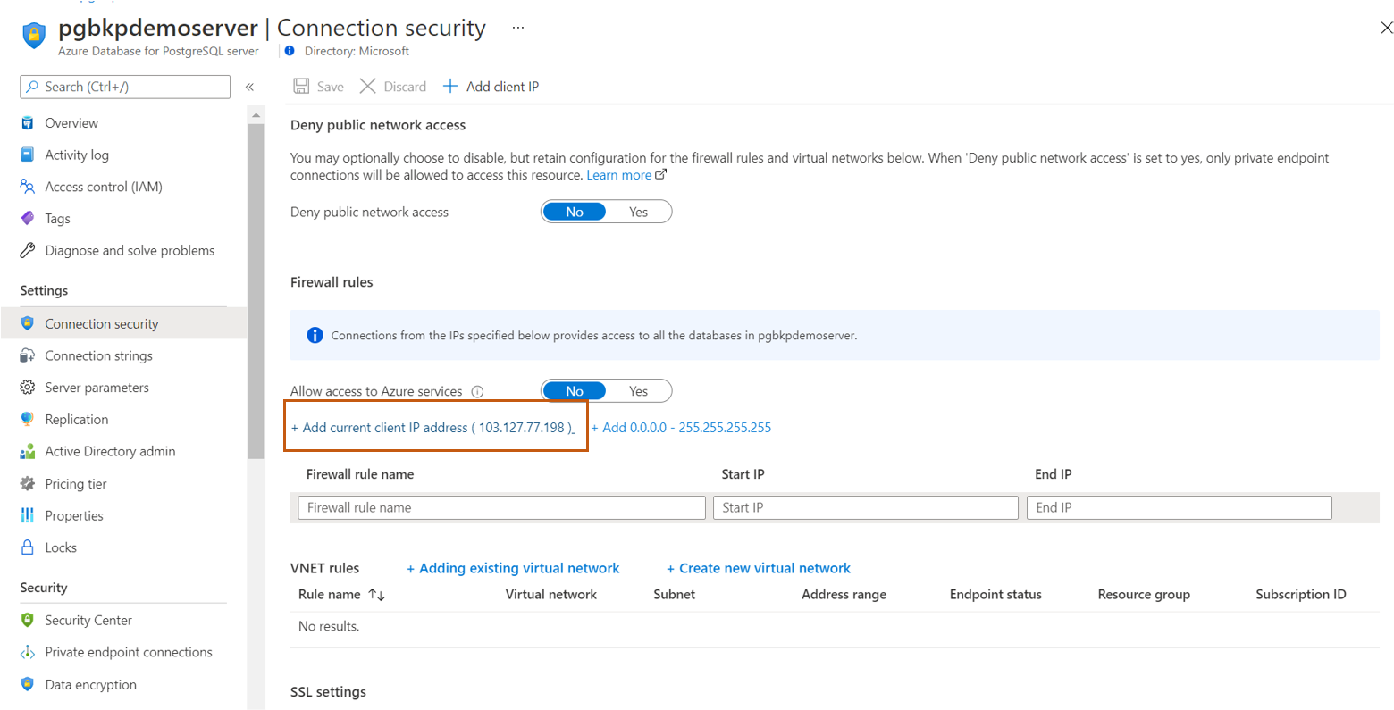Viewport: 1394px width, 710px height.
Task: Click the Add client IP button
Action: click(491, 87)
